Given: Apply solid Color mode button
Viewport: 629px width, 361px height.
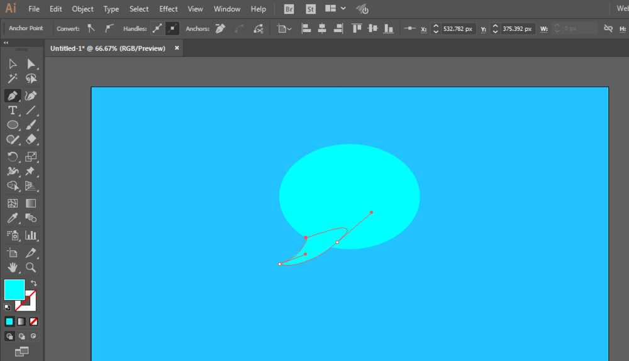Looking at the screenshot, I should tap(9, 322).
